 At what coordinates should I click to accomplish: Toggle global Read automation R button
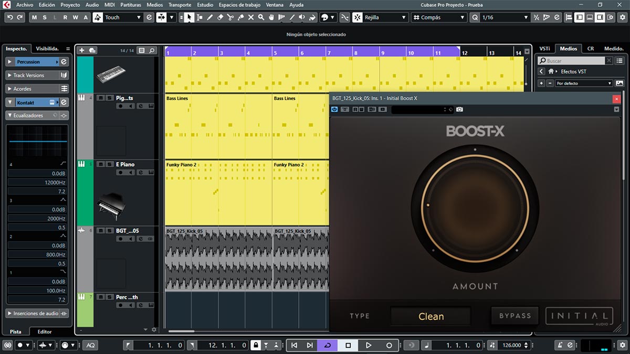(x=65, y=17)
